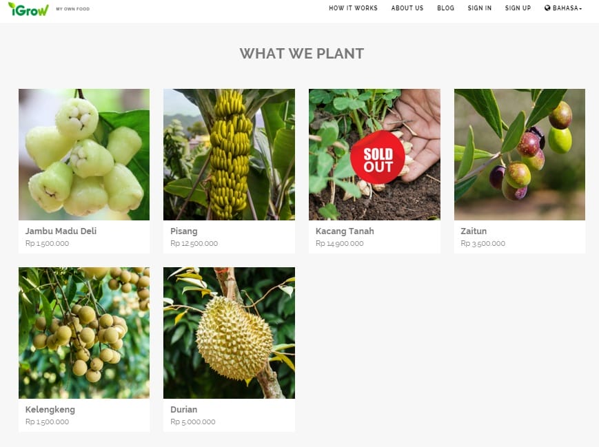The height and width of the screenshot is (447, 599).
Task: Open the Kacang Tanah title link
Action: tap(345, 231)
